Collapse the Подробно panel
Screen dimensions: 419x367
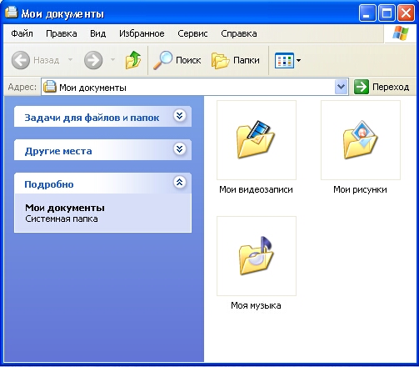point(180,182)
